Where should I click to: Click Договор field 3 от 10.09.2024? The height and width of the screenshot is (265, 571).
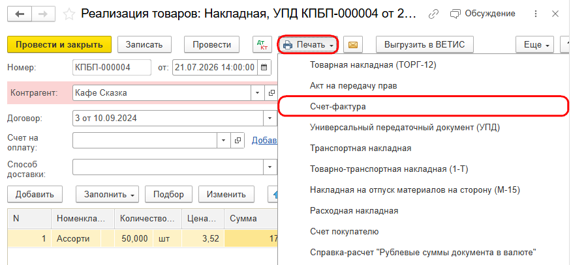(x=168, y=118)
